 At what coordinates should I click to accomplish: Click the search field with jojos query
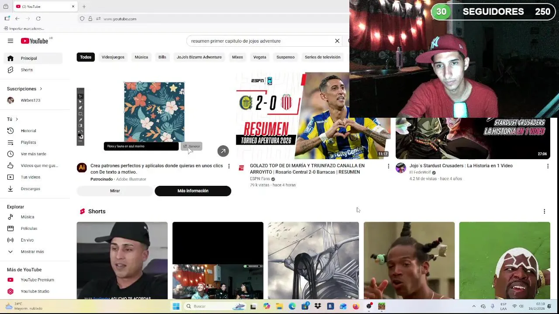pyautogui.click(x=260, y=41)
